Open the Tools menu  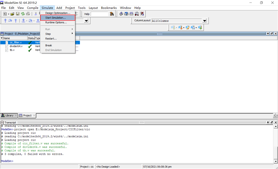point(82,8)
